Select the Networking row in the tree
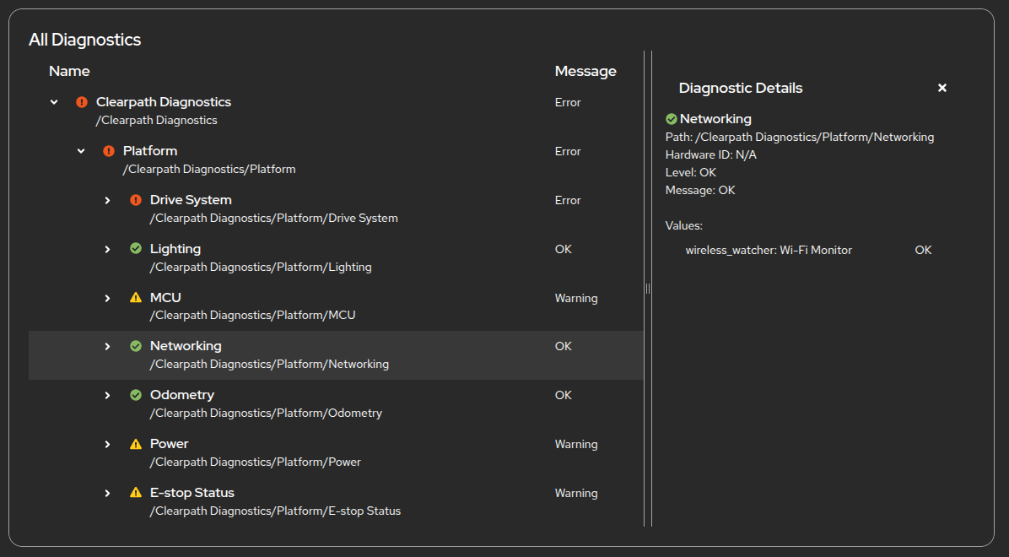The height and width of the screenshot is (557, 1009). [186, 346]
